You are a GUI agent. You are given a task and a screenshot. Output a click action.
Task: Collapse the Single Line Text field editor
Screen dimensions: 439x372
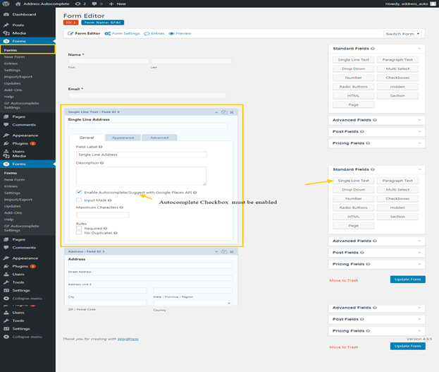[x=216, y=112]
